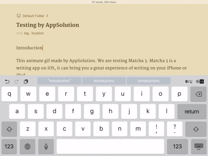The image size is (208, 156).
Task: Tap the H heading formatting icon
Action: 202,82
